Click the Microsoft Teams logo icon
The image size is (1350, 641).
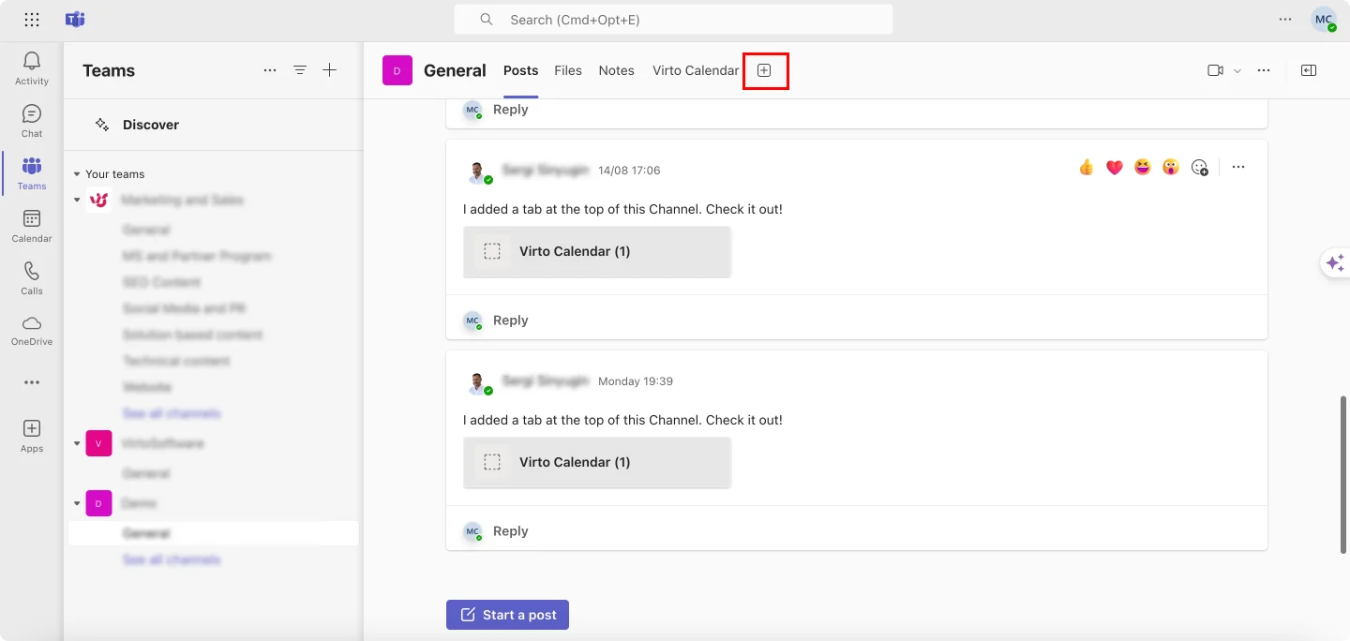(x=75, y=20)
